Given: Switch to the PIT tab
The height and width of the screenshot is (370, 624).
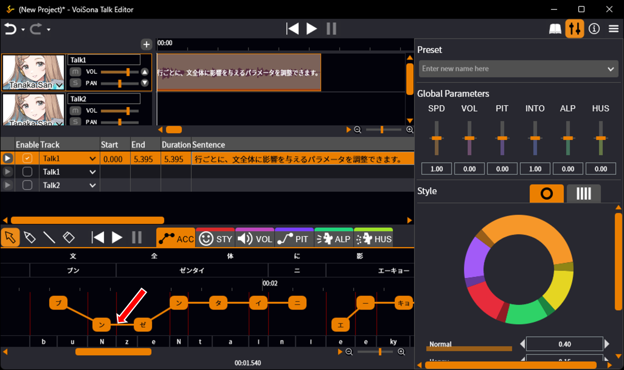Looking at the screenshot, I should point(294,239).
